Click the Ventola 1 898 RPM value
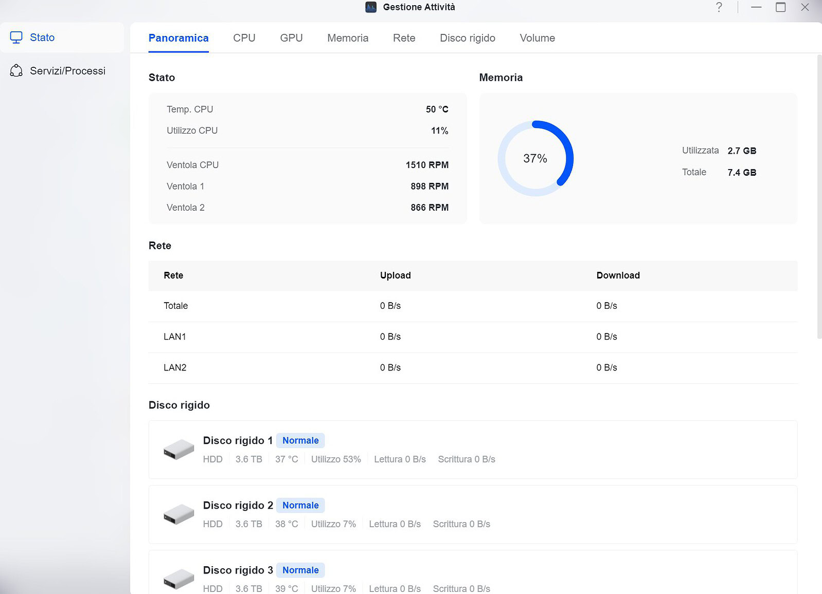Screen dimensions: 822x594 pyautogui.click(x=430, y=186)
